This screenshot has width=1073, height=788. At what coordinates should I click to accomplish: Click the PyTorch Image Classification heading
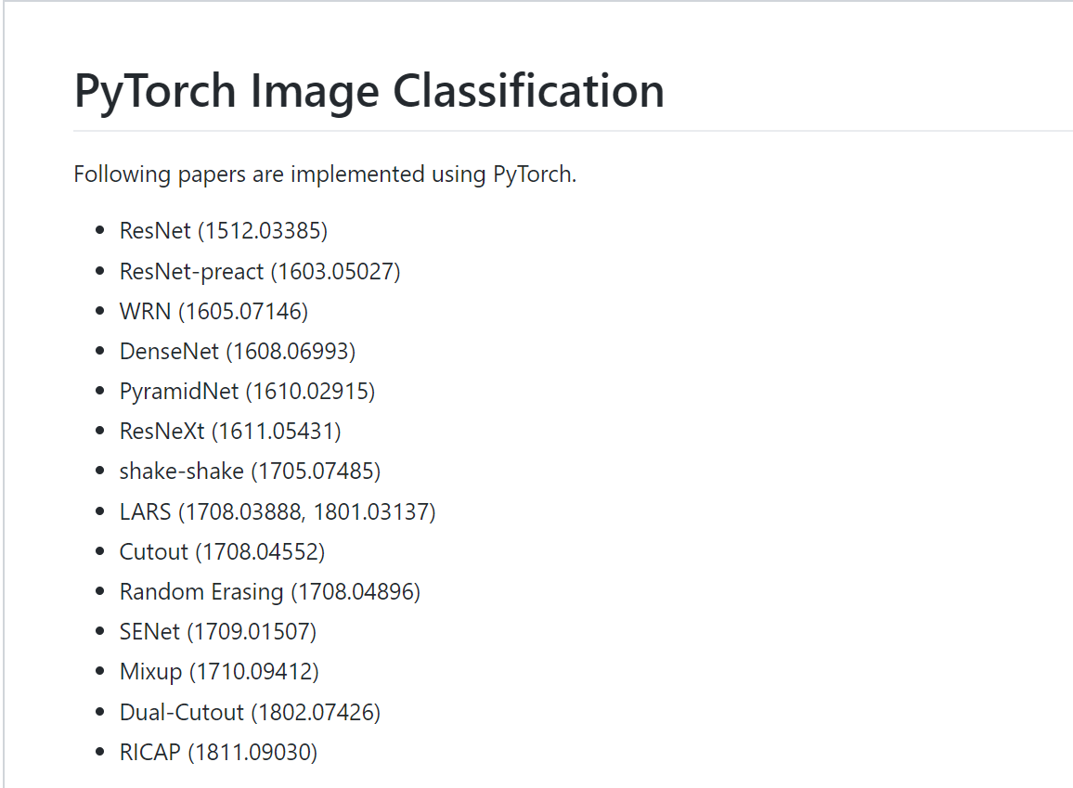tap(368, 91)
